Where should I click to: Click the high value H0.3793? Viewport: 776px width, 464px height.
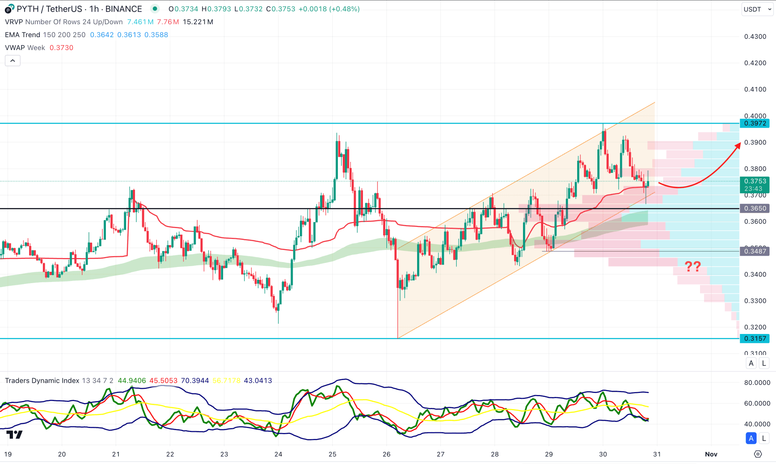coord(216,9)
